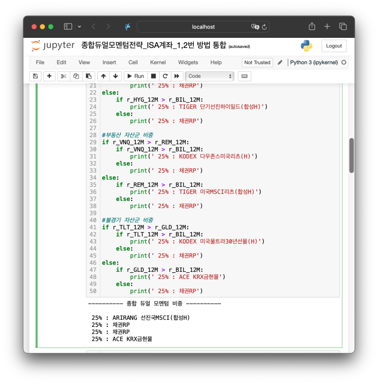Restart kernel and run all cells
The width and height of the screenshot is (378, 384).
177,76
